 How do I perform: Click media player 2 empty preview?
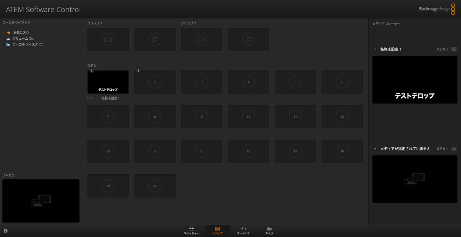click(415, 179)
